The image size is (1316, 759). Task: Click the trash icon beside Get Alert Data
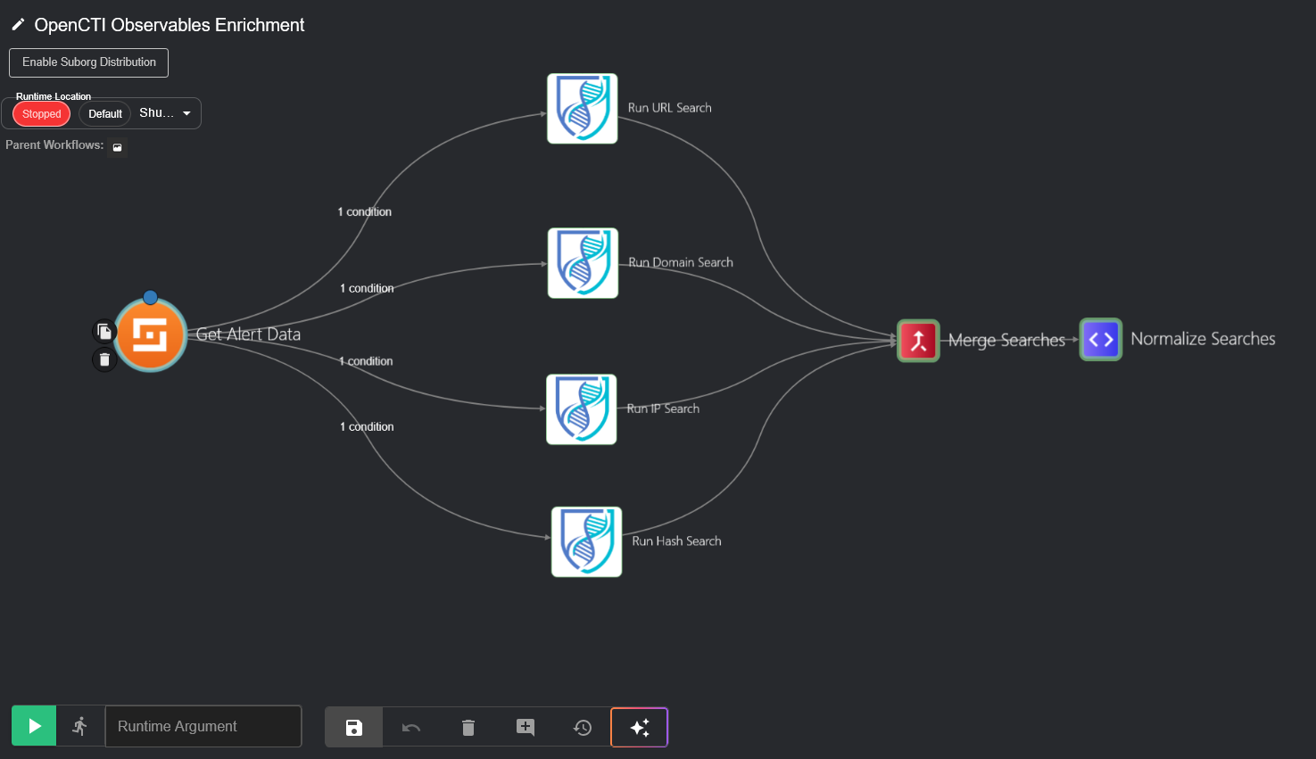tap(104, 359)
